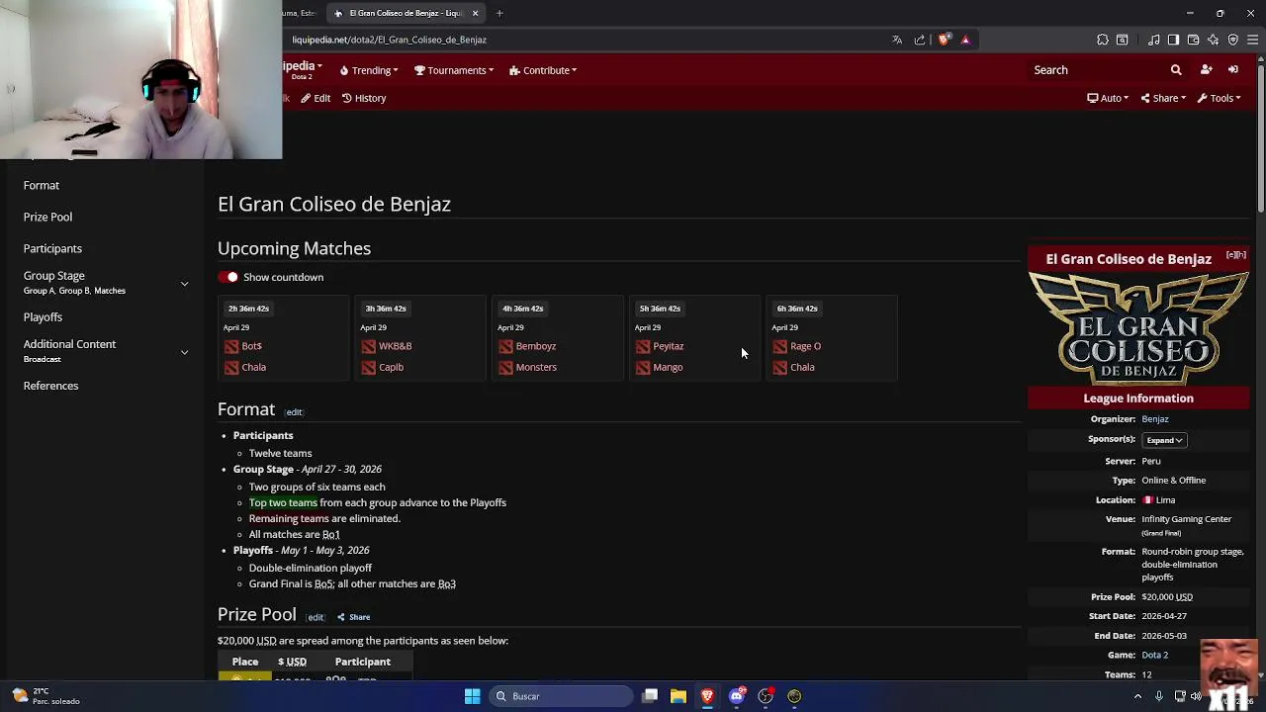Toggle the Show countdown switch

pos(229,277)
